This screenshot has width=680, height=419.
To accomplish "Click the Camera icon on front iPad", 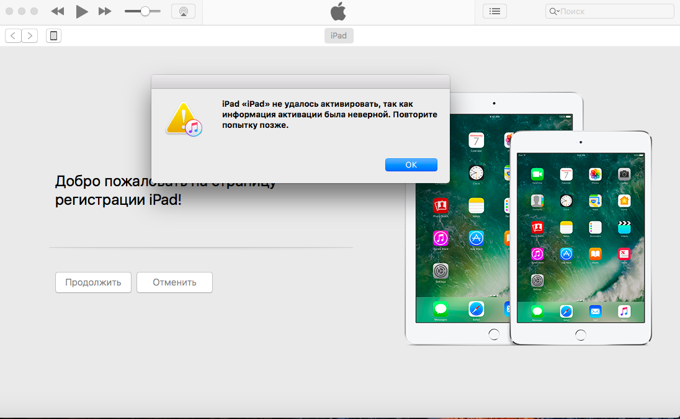I will [624, 174].
